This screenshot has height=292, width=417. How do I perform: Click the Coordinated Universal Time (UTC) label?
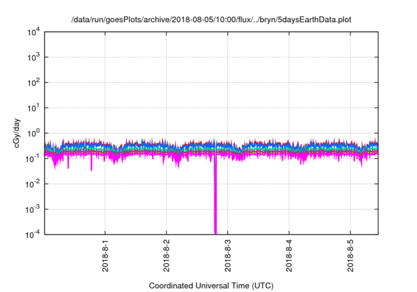[x=211, y=285]
